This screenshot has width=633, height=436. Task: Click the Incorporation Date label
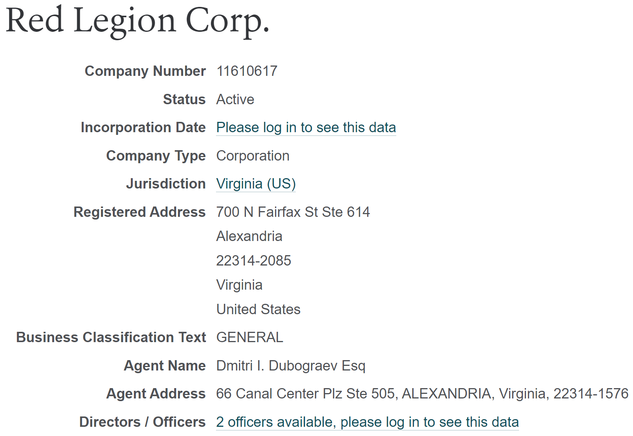coord(143,128)
